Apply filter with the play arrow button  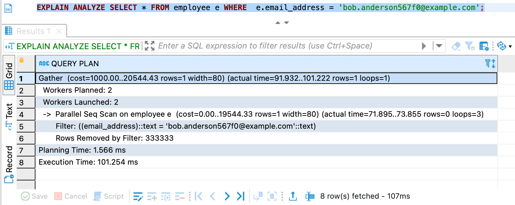coord(424,46)
